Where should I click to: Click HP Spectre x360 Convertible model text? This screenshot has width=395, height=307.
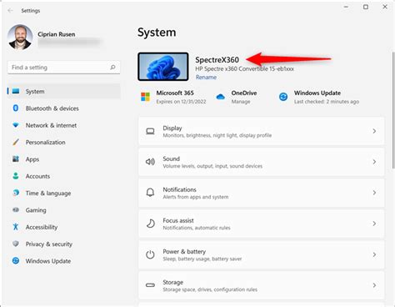click(x=244, y=68)
